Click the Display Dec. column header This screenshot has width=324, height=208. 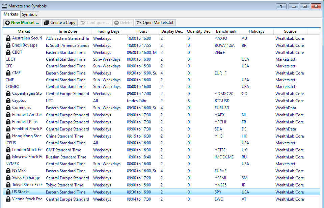172,31
